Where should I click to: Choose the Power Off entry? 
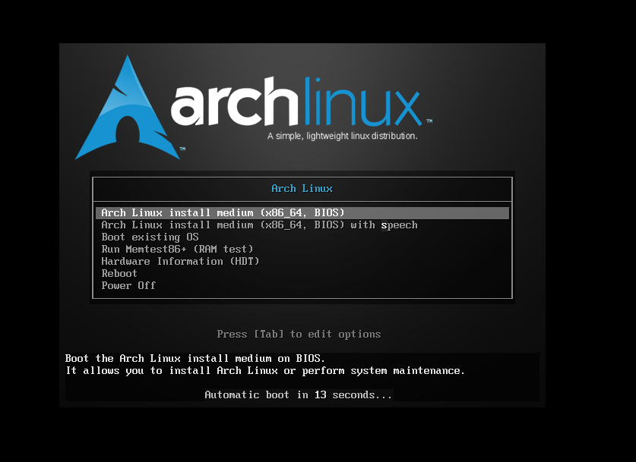pos(128,285)
